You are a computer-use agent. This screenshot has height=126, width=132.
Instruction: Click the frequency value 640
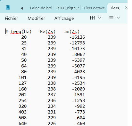22,123
